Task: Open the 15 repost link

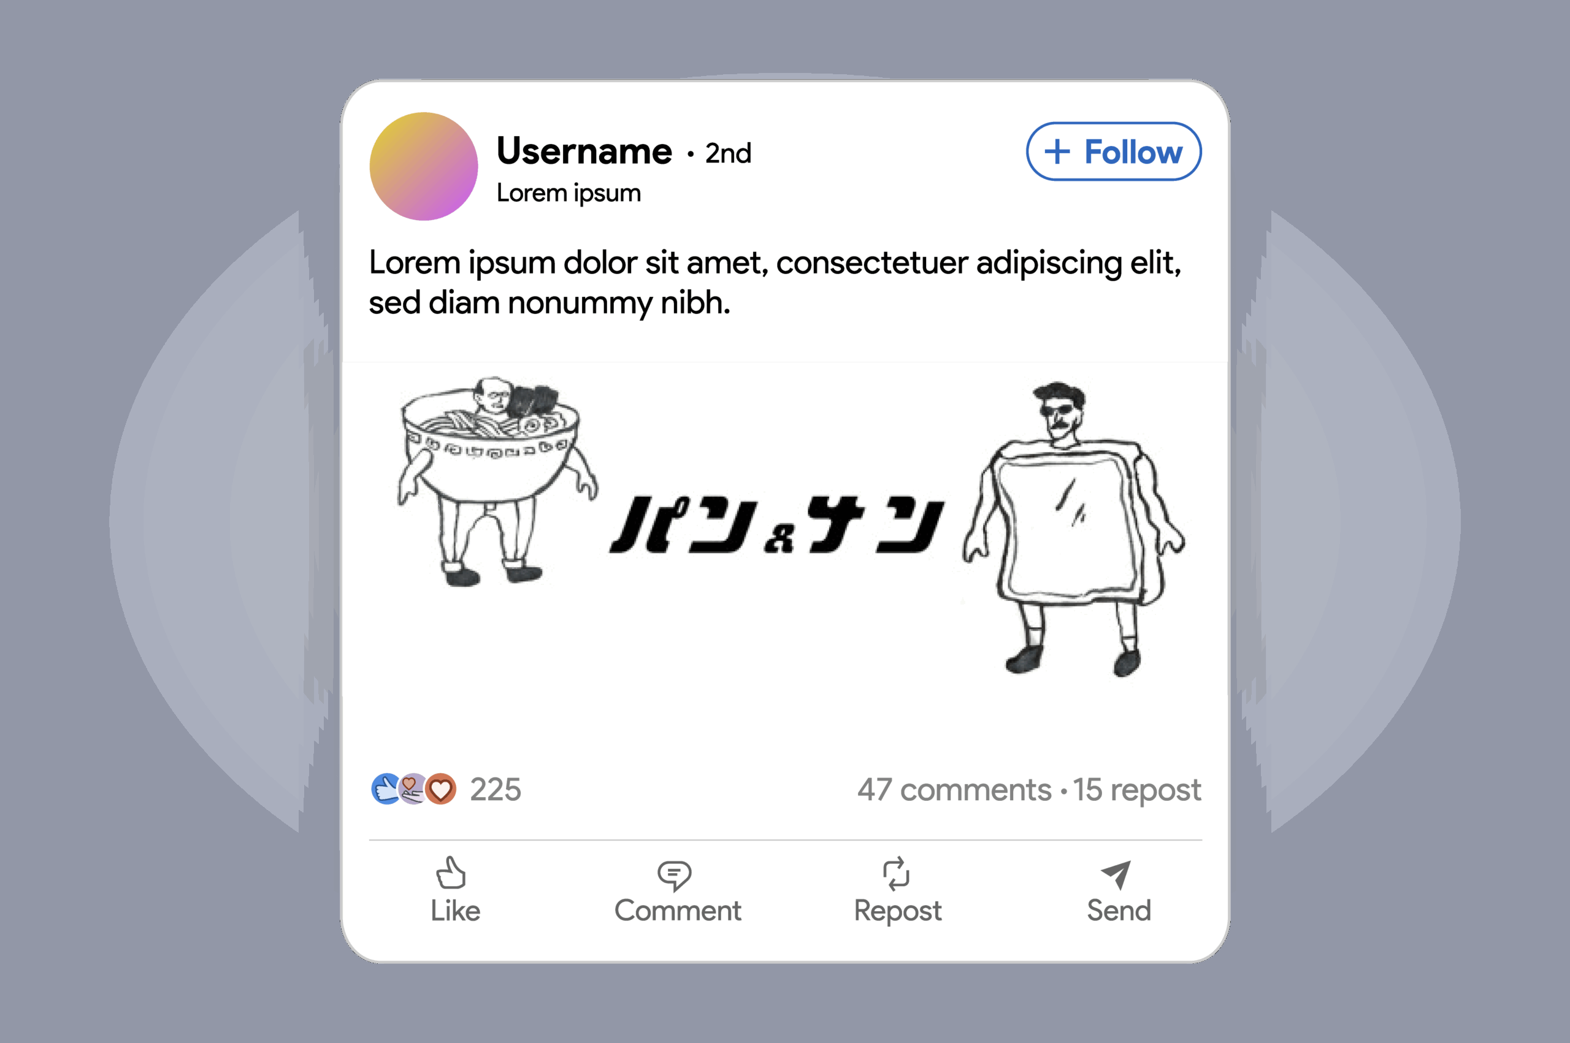Action: pos(1137,791)
